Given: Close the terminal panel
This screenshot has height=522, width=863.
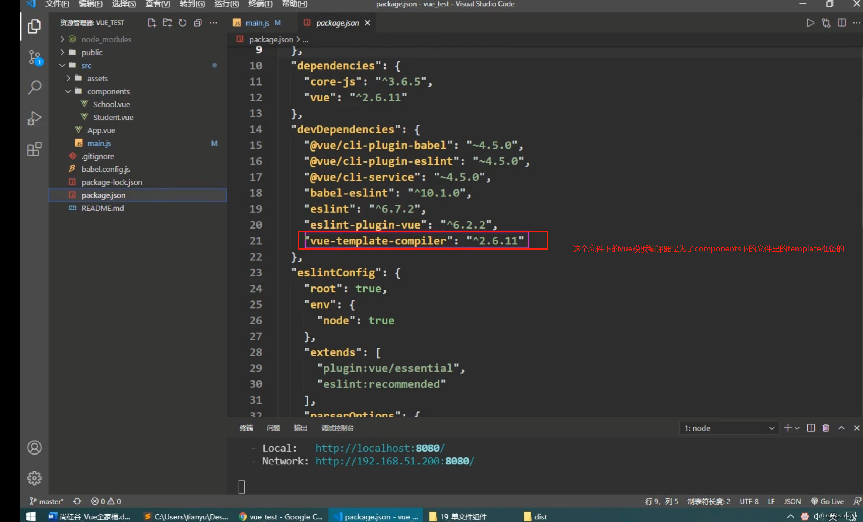Looking at the screenshot, I should [856, 428].
